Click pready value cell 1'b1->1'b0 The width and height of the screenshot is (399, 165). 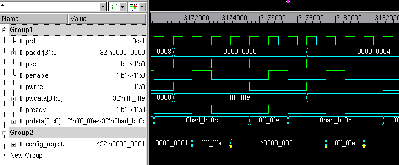(131, 110)
